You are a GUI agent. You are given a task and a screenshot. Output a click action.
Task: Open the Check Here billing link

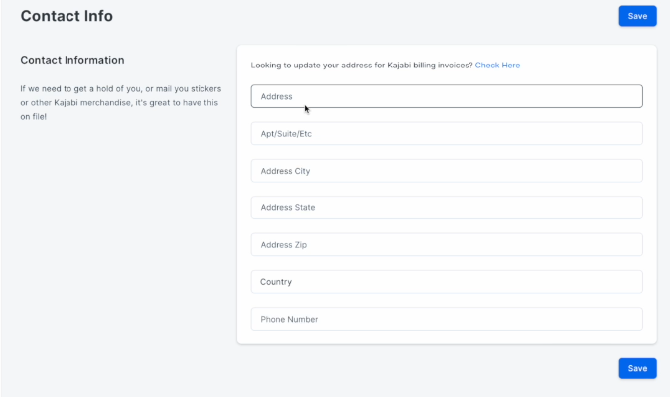coord(497,66)
